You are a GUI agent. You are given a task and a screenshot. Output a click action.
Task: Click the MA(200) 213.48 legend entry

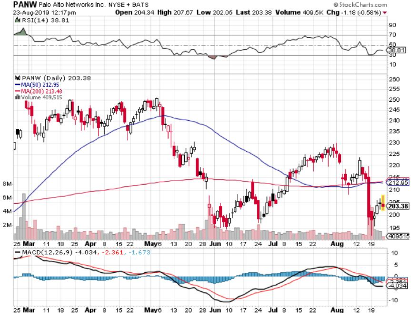[x=38, y=91]
